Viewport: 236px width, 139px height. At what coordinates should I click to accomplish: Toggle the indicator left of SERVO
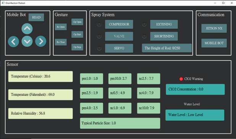pyautogui.click(x=99, y=48)
